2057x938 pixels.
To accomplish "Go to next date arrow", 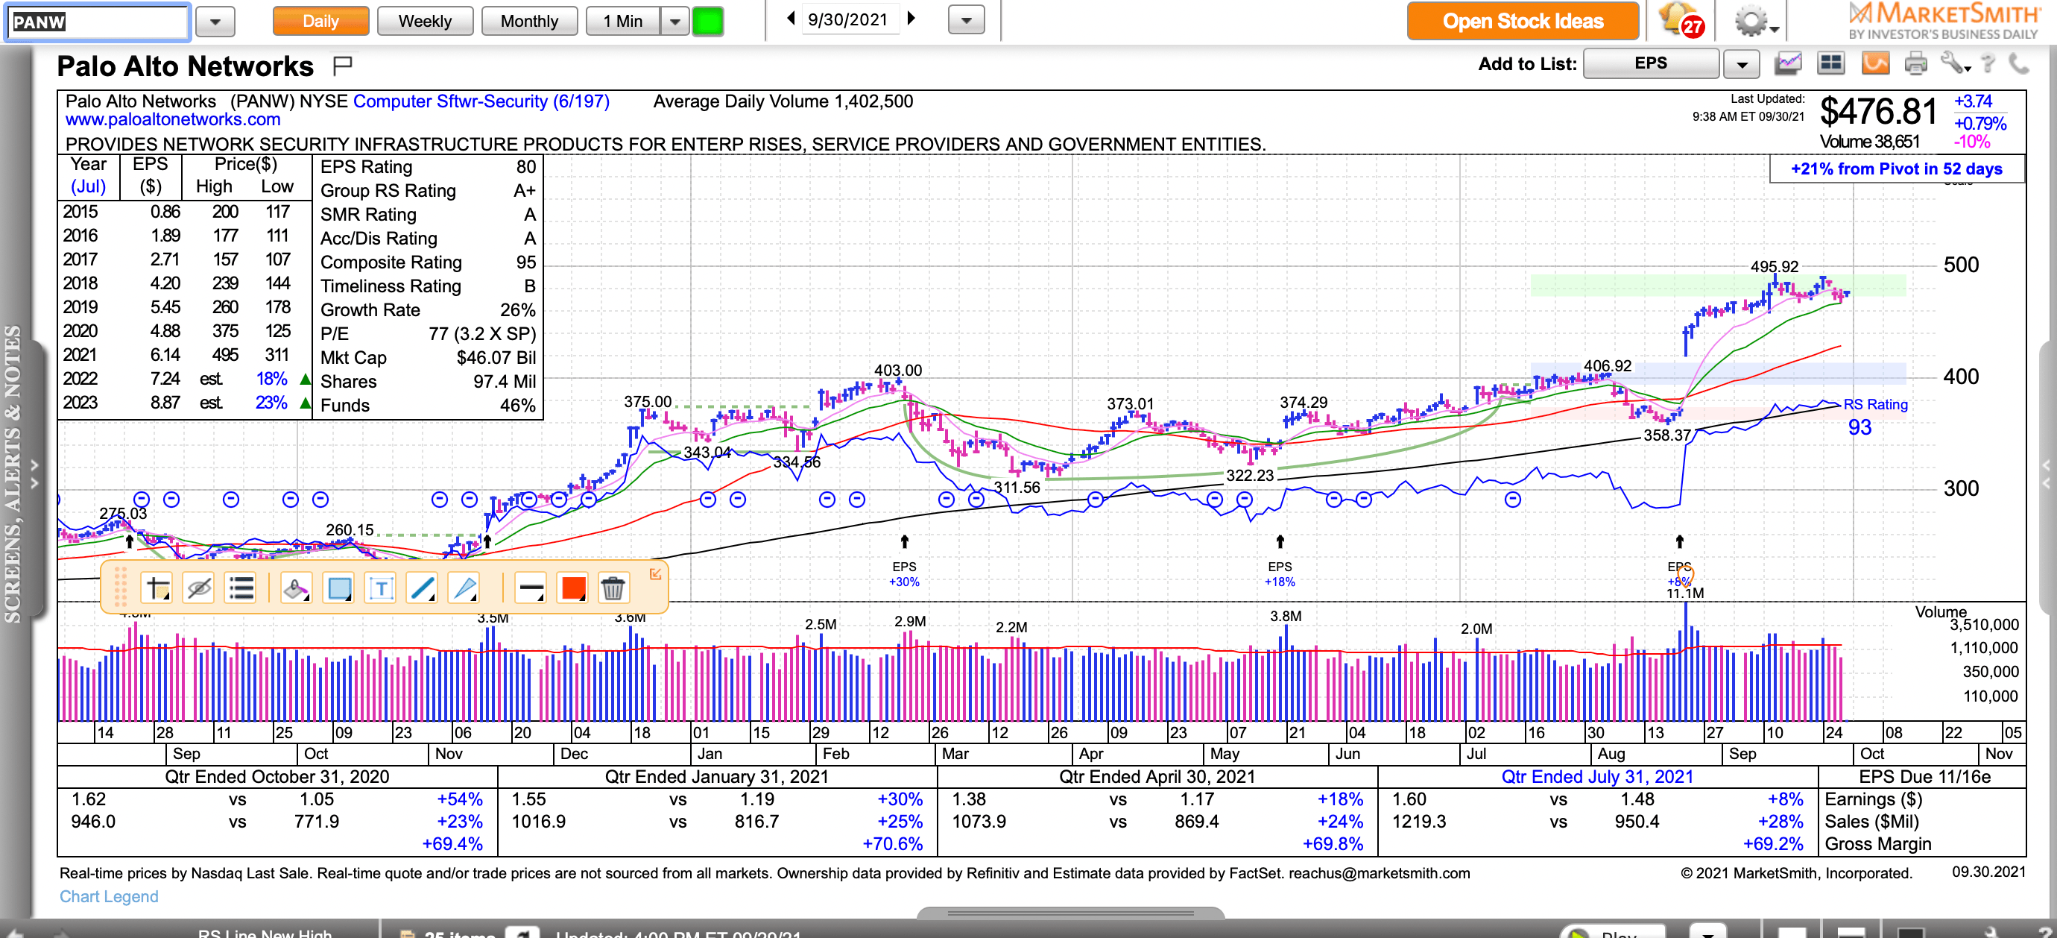I will (911, 19).
